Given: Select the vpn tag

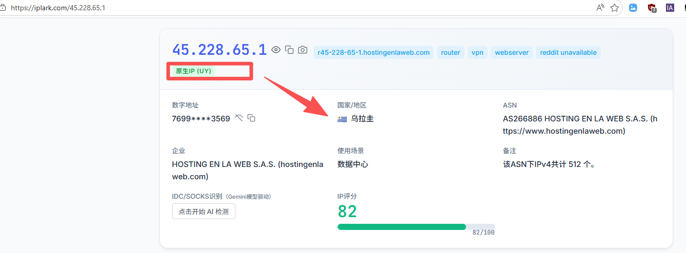Looking at the screenshot, I should [477, 52].
